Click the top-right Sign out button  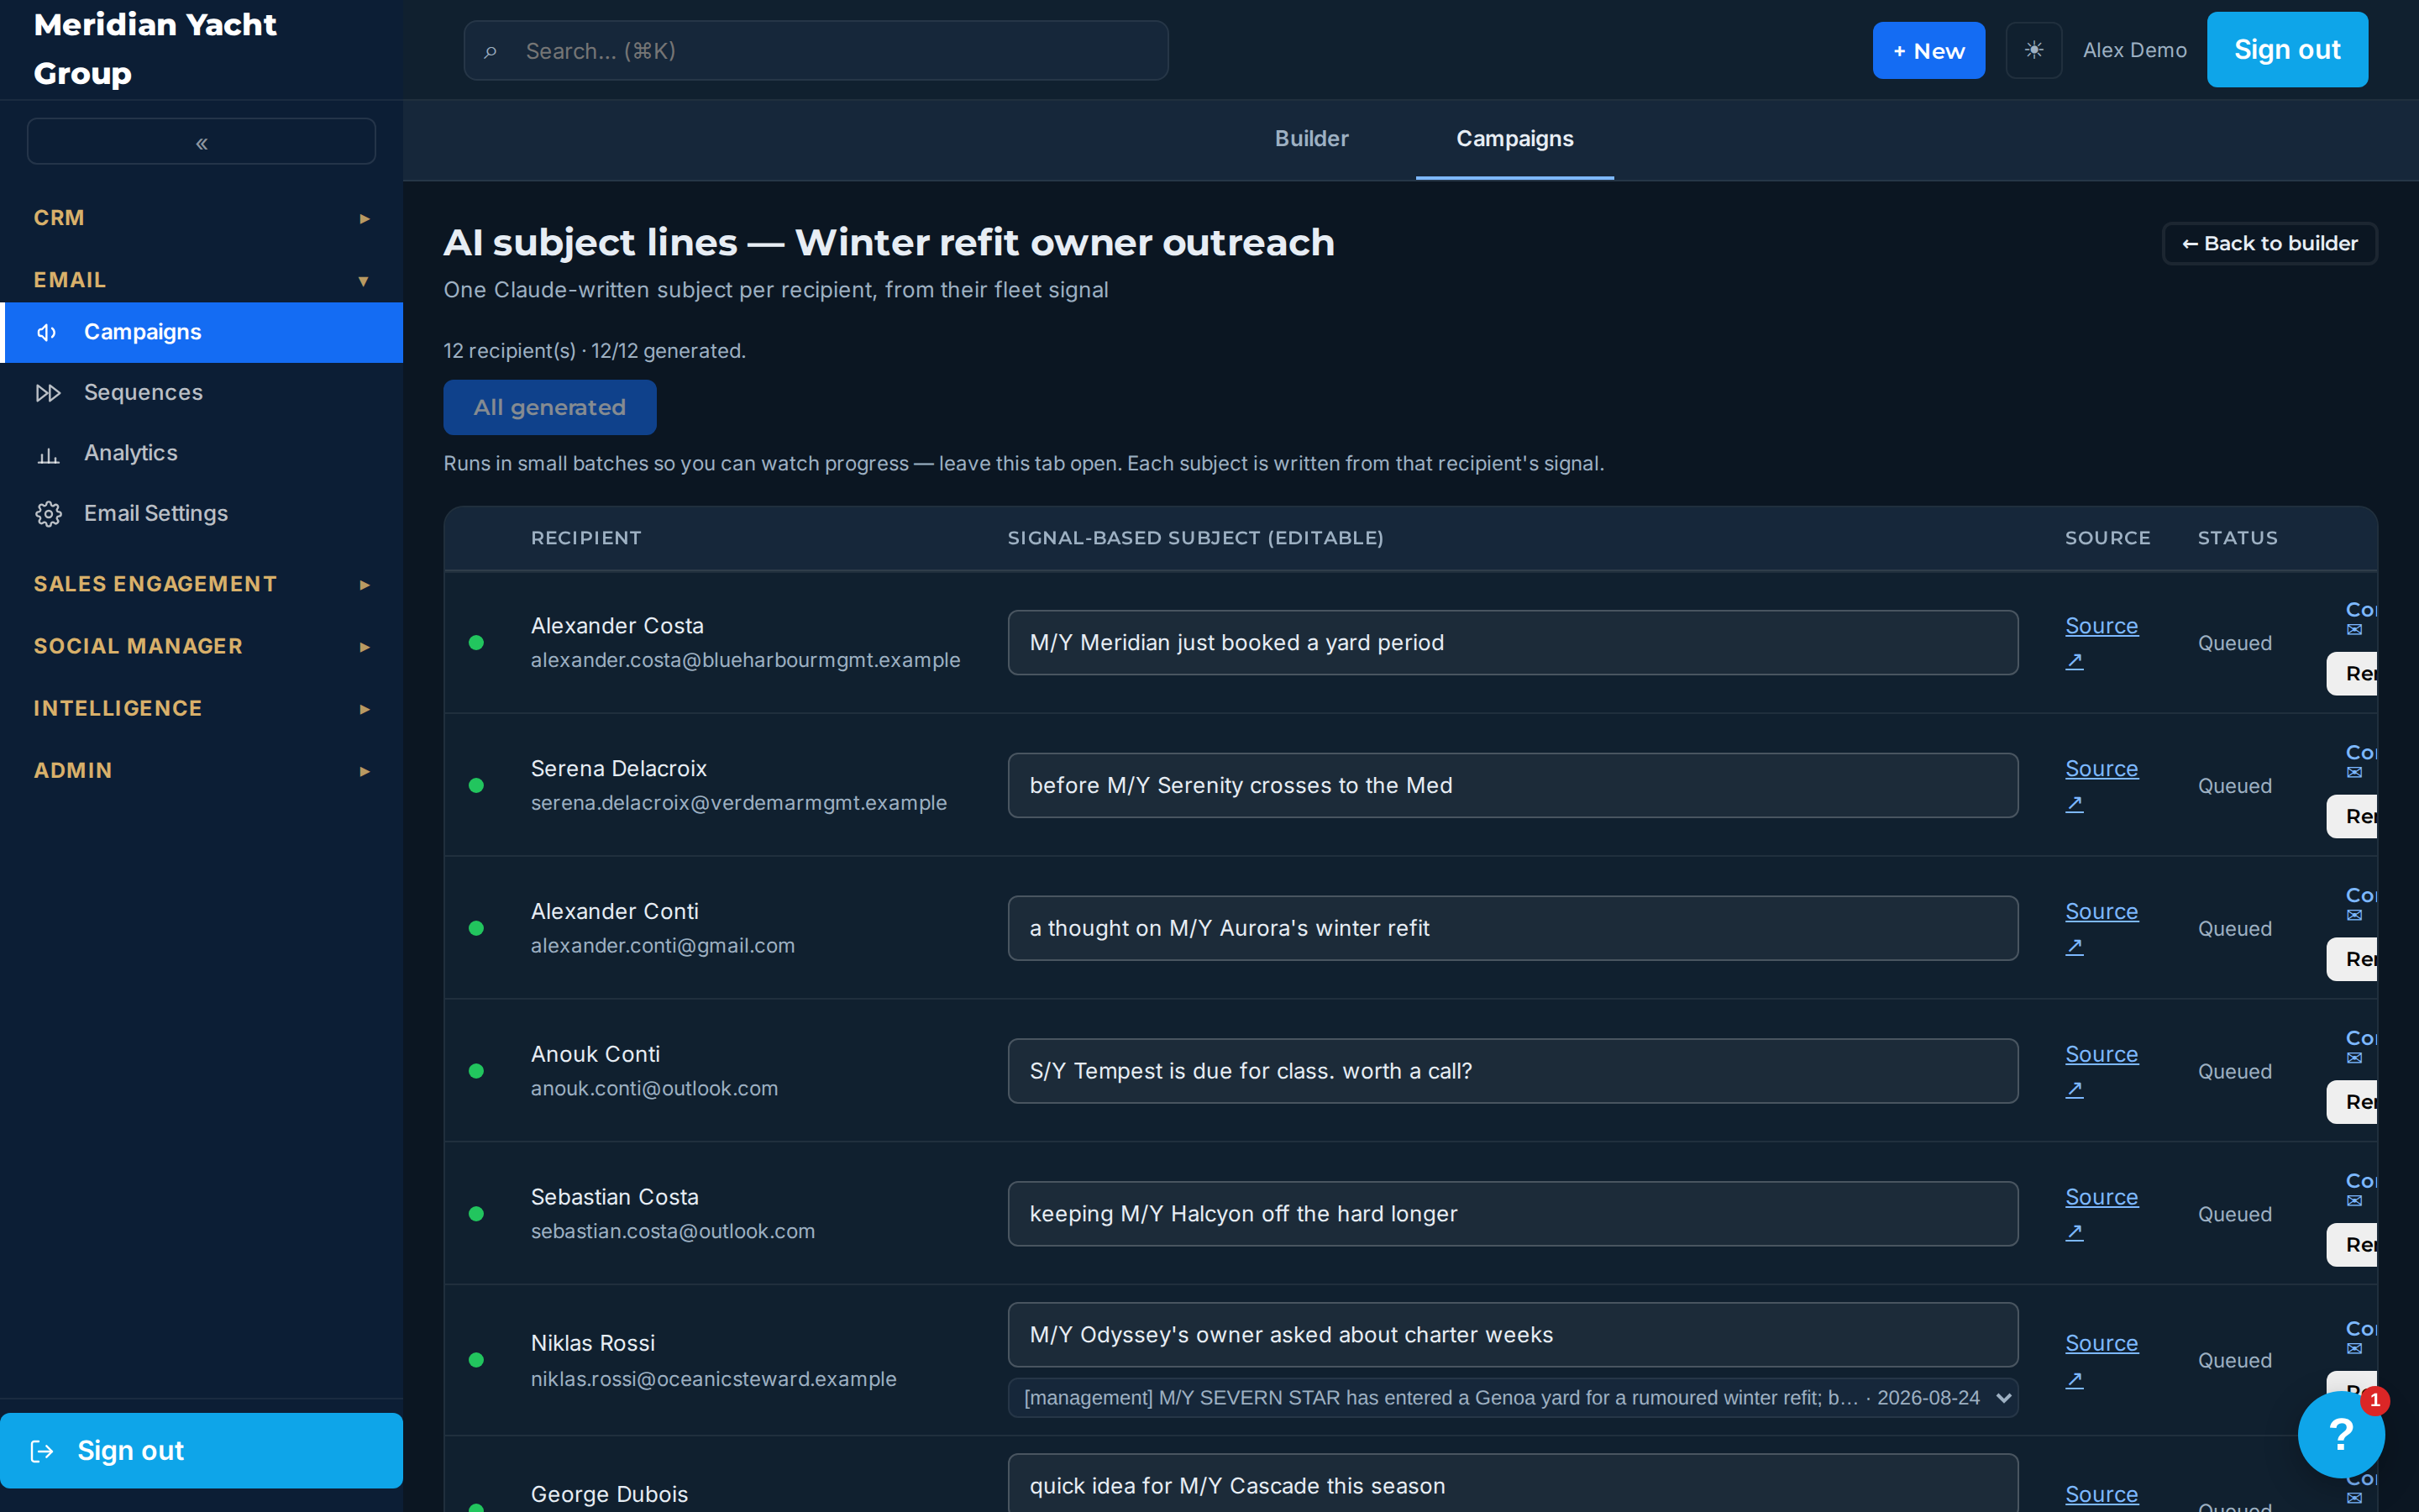(x=2287, y=50)
